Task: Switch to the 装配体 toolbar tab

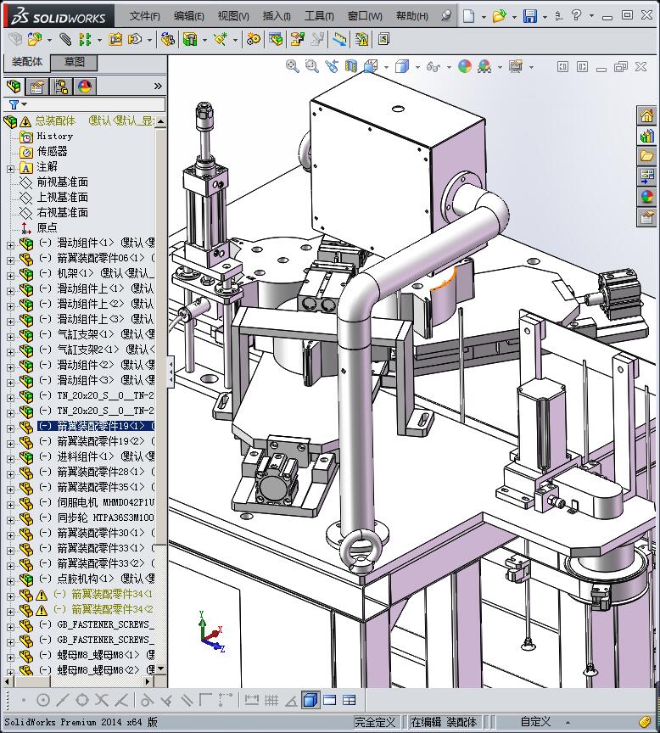Action: click(x=27, y=62)
